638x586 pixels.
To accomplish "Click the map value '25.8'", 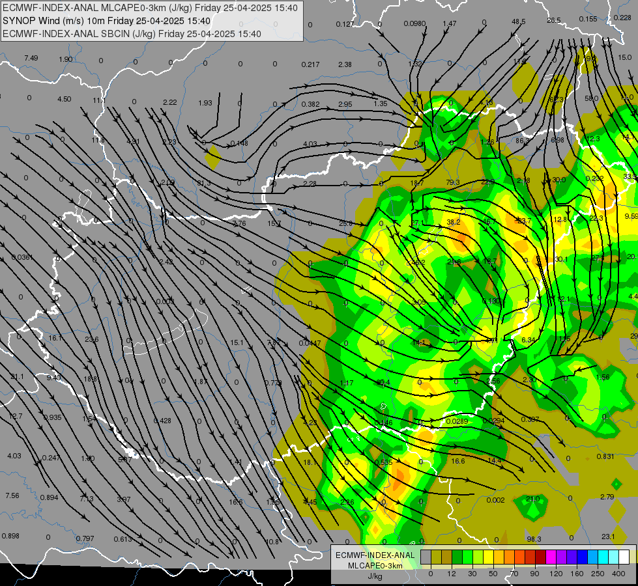I will pyautogui.click(x=346, y=224).
